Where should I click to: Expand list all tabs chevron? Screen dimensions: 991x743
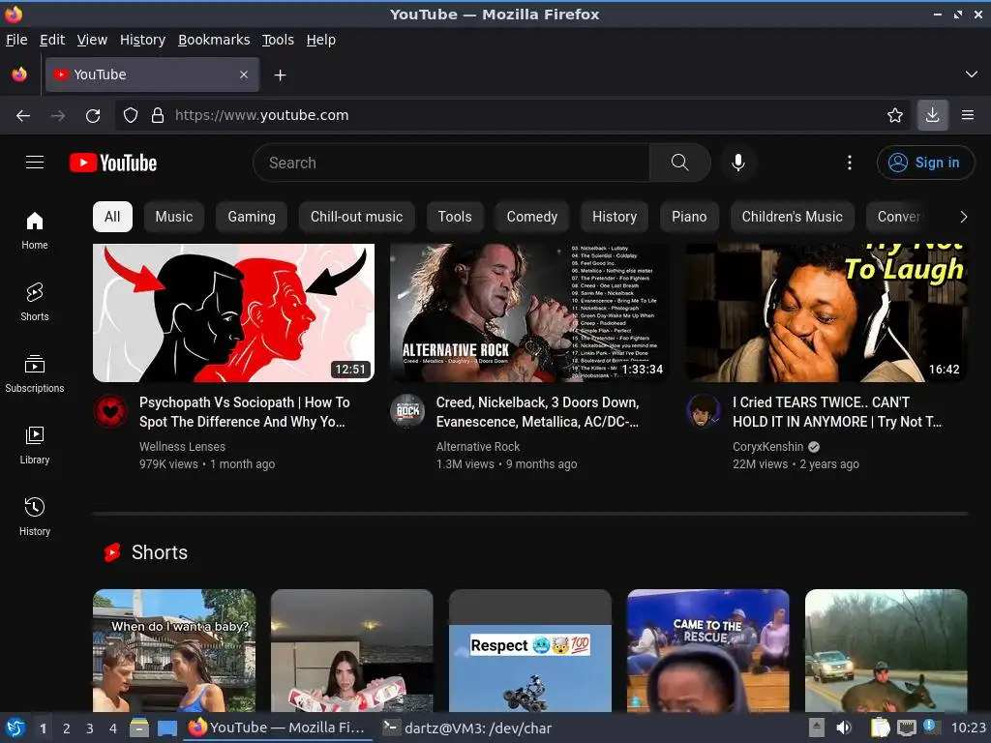(x=972, y=74)
